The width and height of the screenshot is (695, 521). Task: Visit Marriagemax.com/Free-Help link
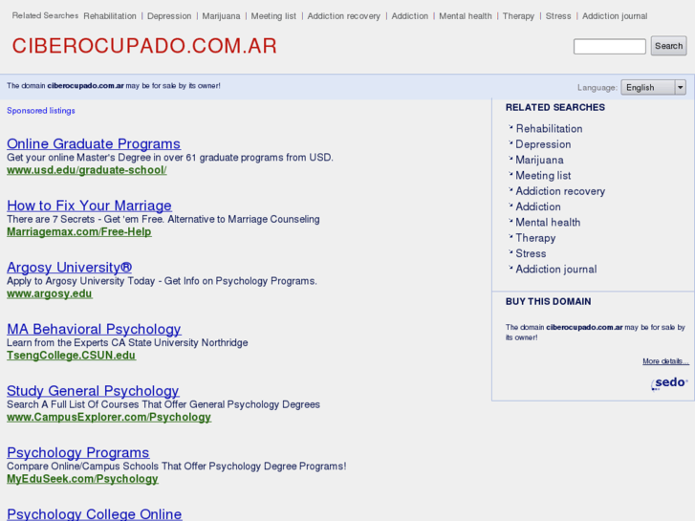[x=79, y=232]
